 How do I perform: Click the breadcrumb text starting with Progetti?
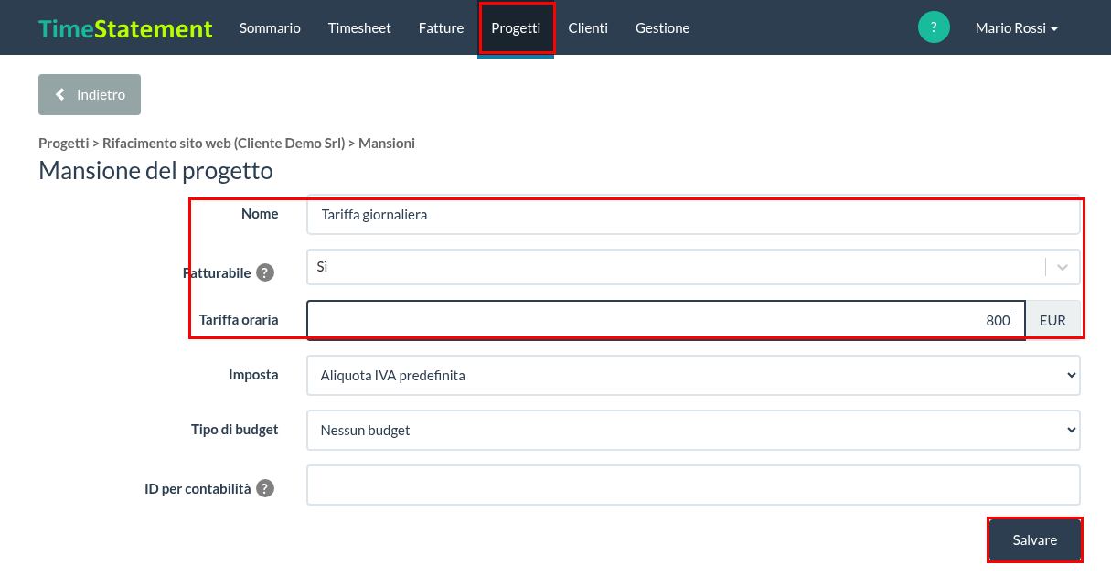point(227,143)
